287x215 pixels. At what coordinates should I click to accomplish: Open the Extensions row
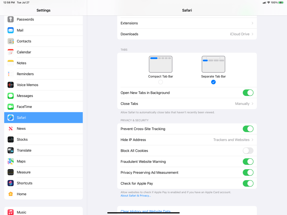(x=187, y=23)
